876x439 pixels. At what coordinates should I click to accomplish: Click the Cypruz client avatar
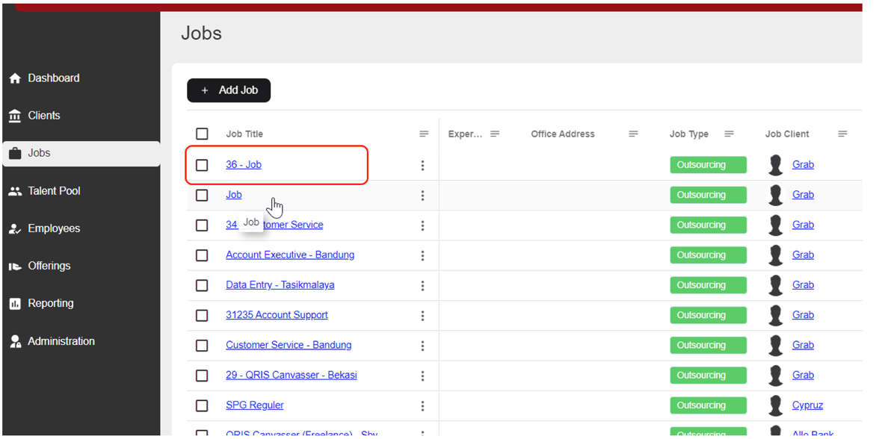pos(776,405)
